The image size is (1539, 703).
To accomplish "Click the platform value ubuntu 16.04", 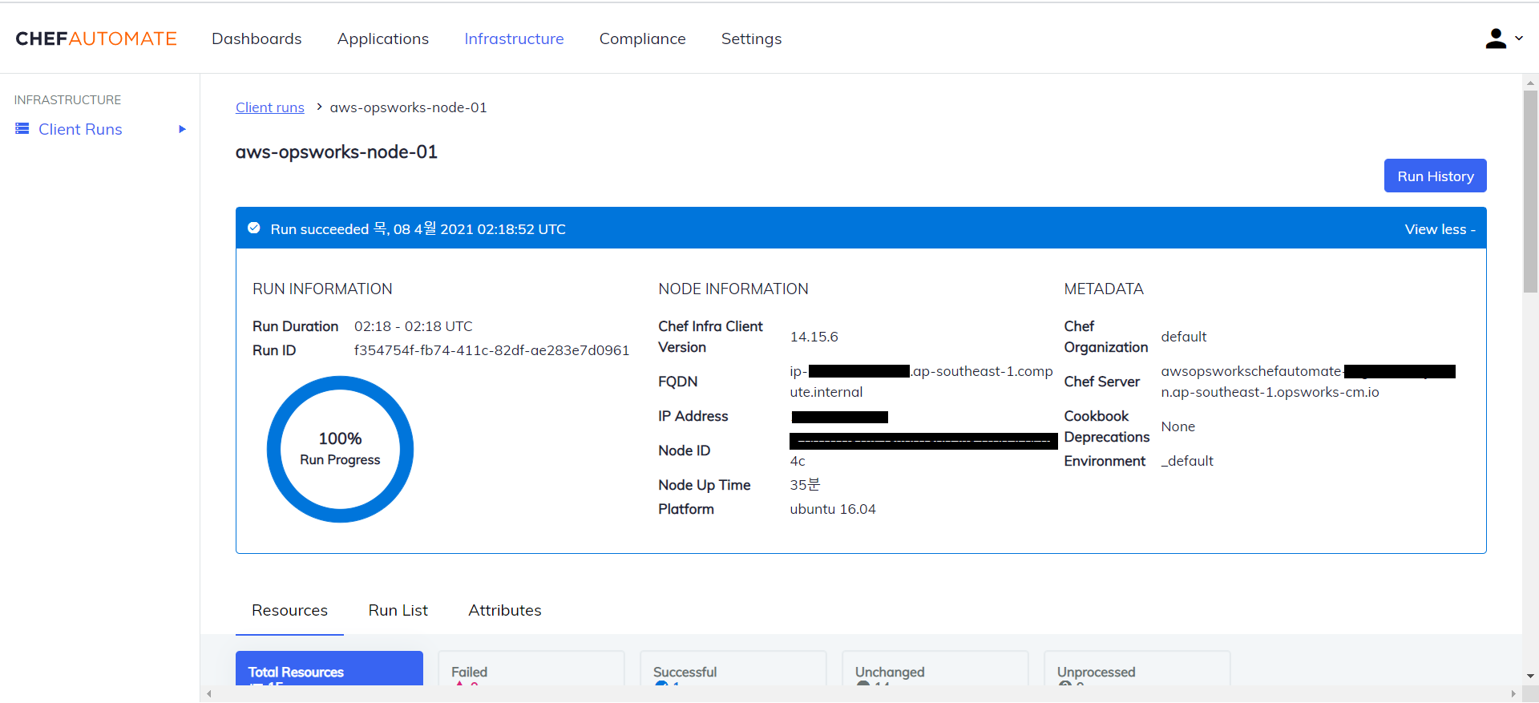I will coord(833,509).
